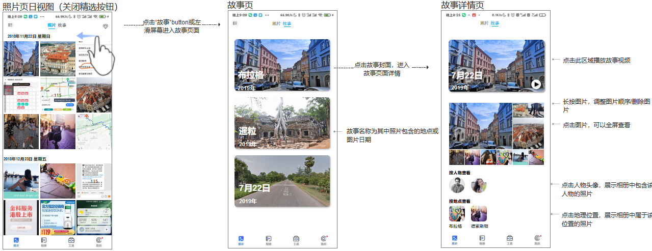652x251 pixels.
Task: Open the 布拉格 location thumbnail
Action: (457, 213)
